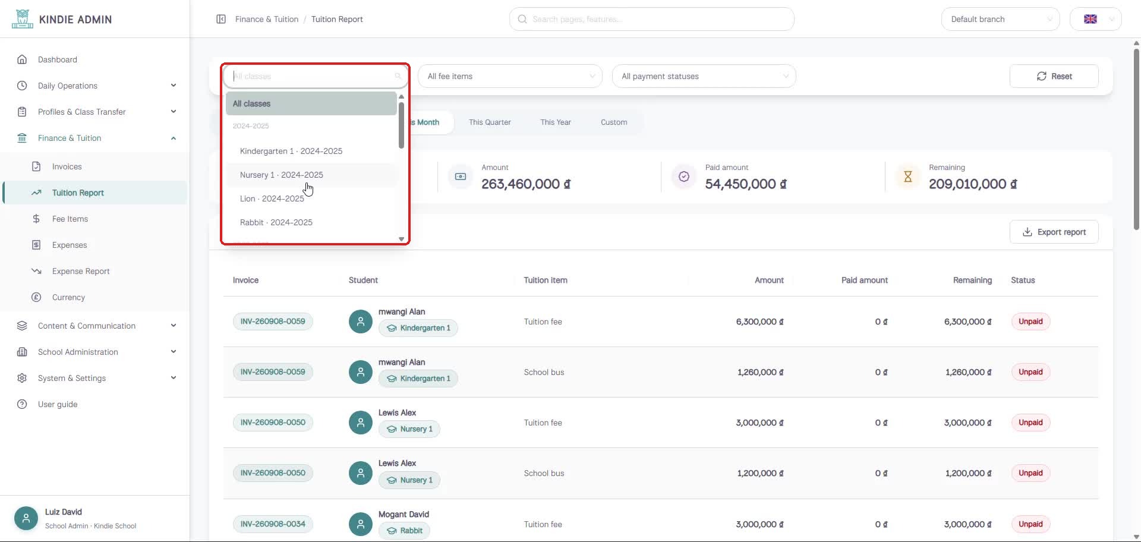The width and height of the screenshot is (1141, 542).
Task: Select Nursery 1 · 2024-2025 class option
Action: coord(311,175)
